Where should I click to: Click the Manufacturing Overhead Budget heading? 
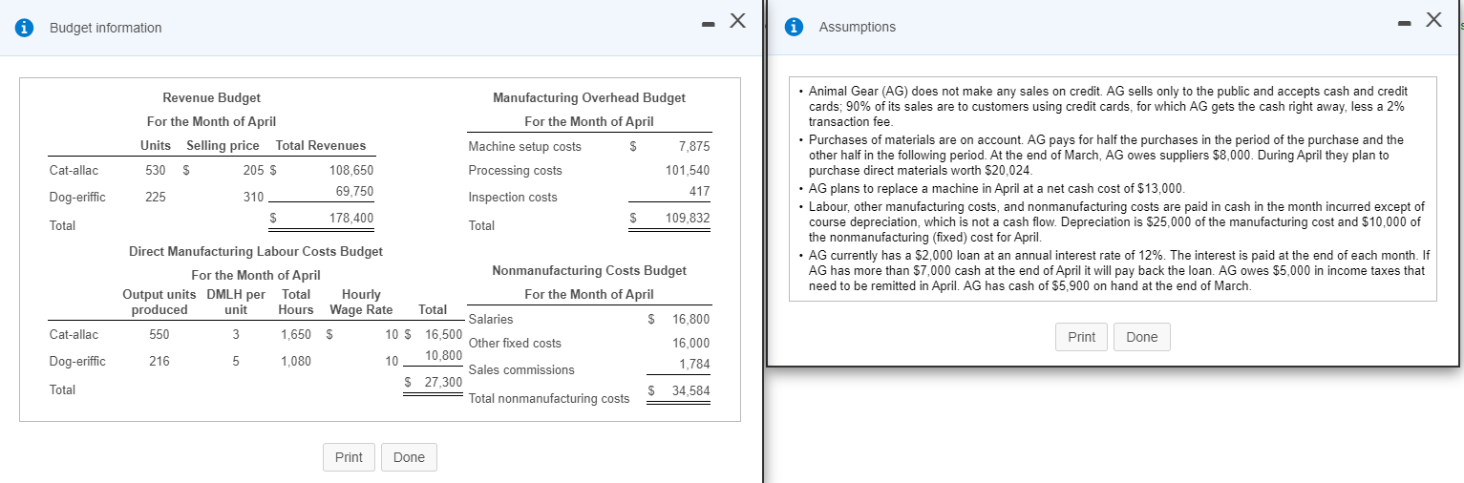coord(589,97)
